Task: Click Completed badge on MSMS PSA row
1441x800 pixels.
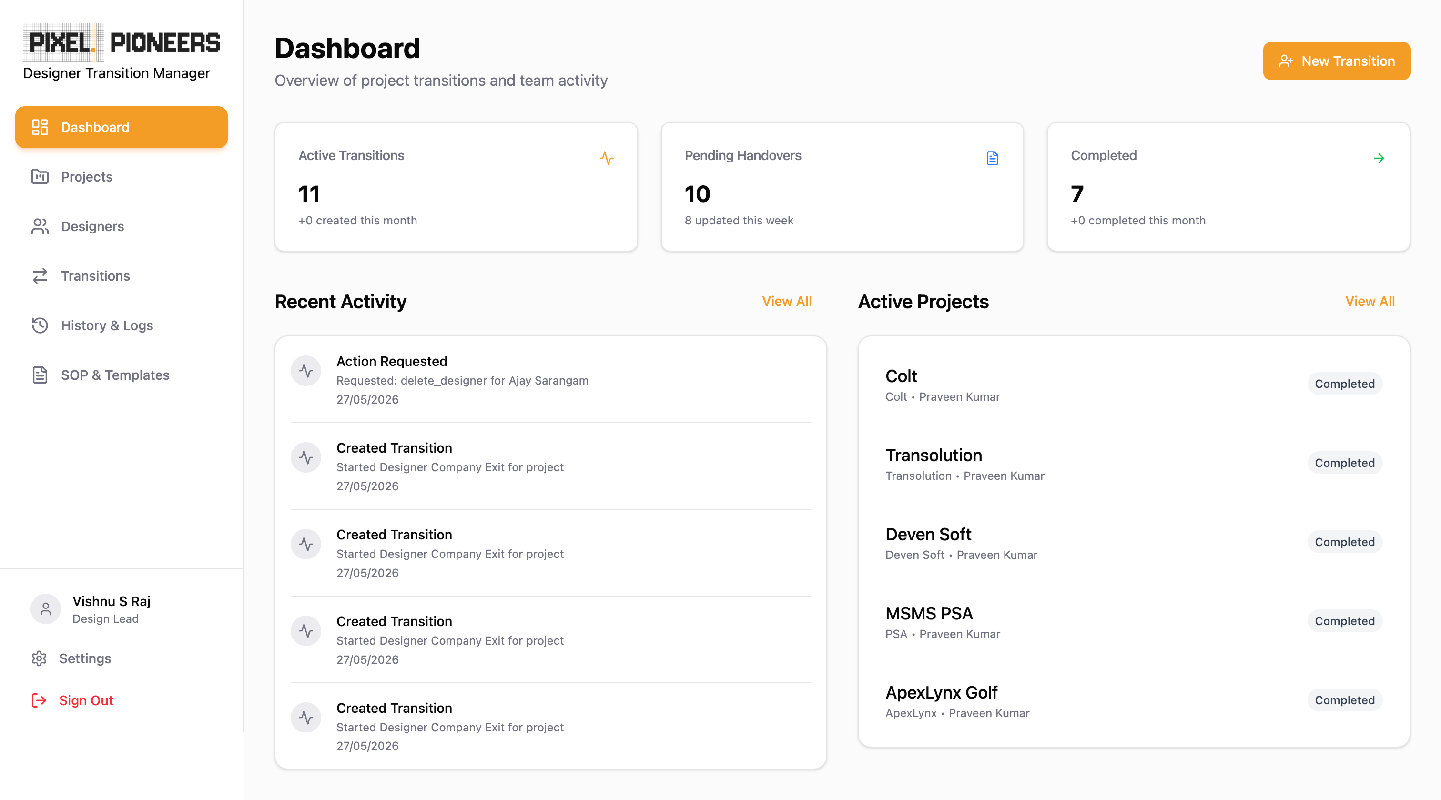Action: (1344, 621)
